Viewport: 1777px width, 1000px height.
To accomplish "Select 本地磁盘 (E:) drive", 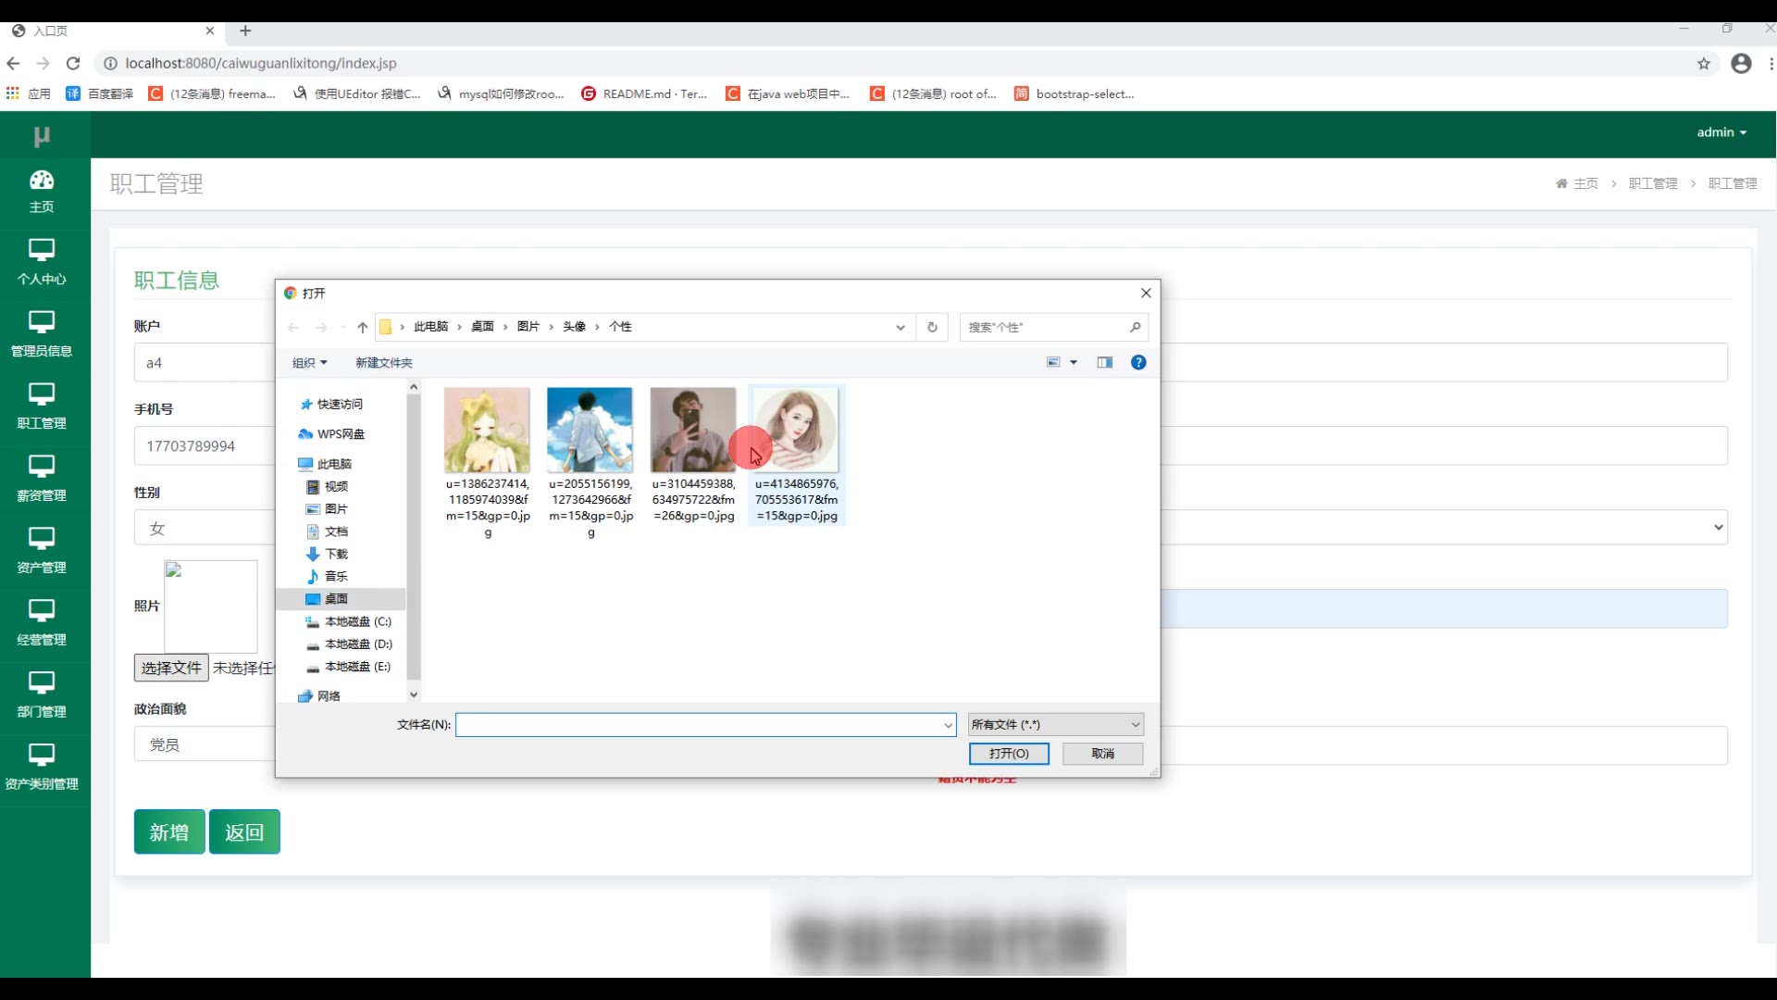I will pos(348,667).
